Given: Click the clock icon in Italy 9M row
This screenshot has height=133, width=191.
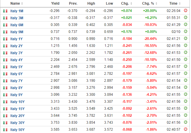Looking at the screenshot, I should 185,31.
